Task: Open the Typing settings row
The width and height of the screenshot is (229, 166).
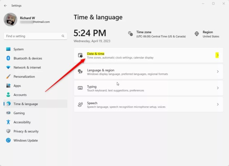Action: pos(149,88)
